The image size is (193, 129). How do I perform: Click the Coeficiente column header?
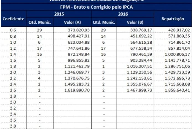13,19
